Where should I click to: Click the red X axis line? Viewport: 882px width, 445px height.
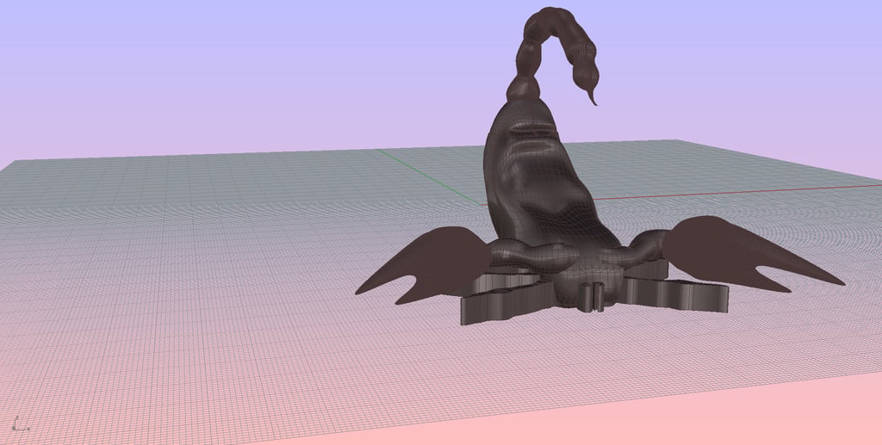pos(737,192)
